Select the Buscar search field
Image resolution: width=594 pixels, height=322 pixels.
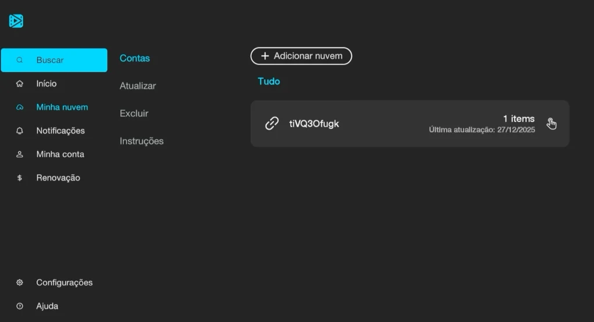pyautogui.click(x=54, y=60)
